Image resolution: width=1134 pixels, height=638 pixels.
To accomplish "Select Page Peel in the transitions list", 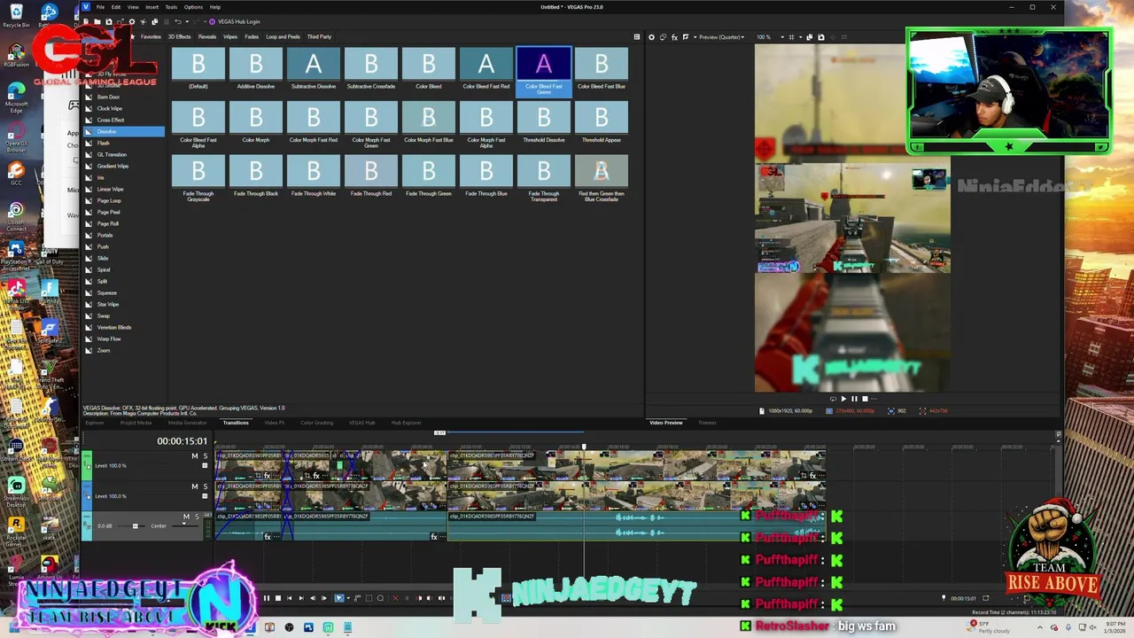I will coord(108,212).
